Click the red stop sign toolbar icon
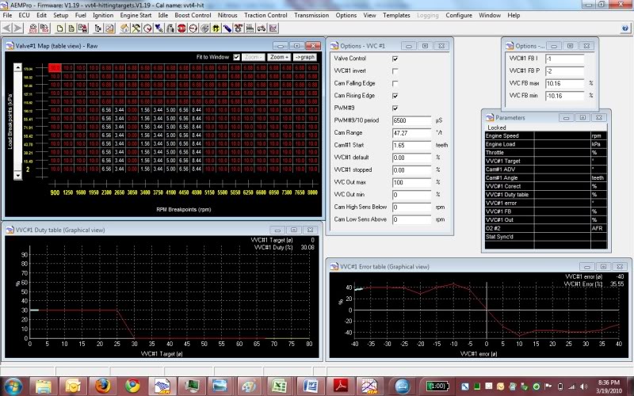 pyautogui.click(x=181, y=29)
